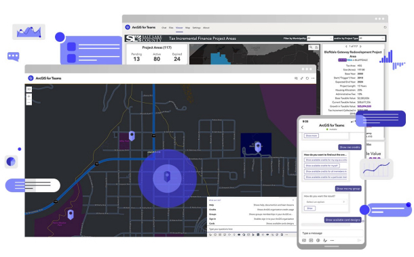Tap the fourth icon in phone compose toolbar

coord(325,240)
